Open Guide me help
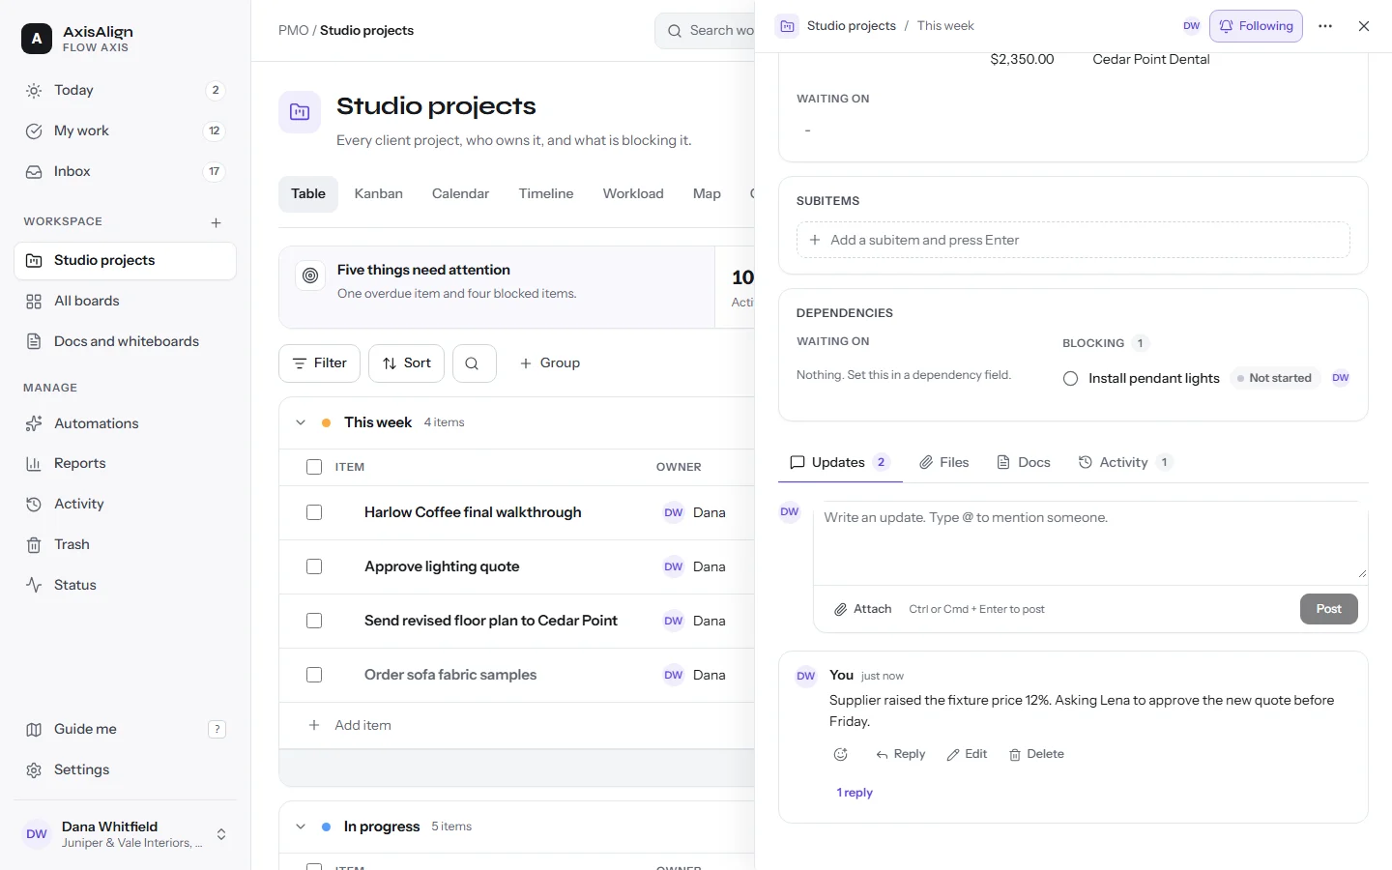1392x870 pixels. point(125,729)
